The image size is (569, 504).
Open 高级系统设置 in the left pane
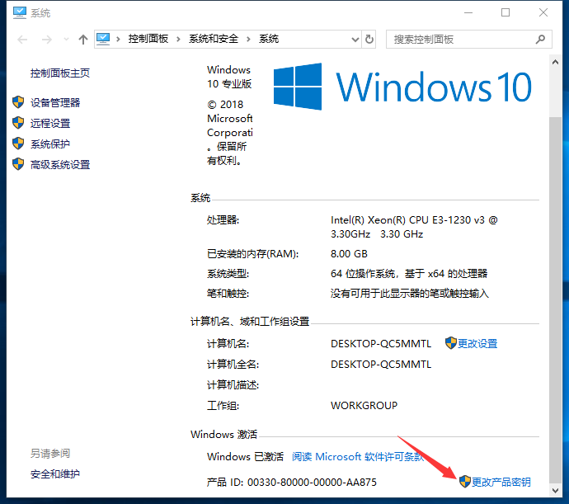point(60,164)
